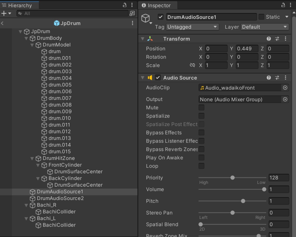Click the Volume slider handle

click(264, 189)
